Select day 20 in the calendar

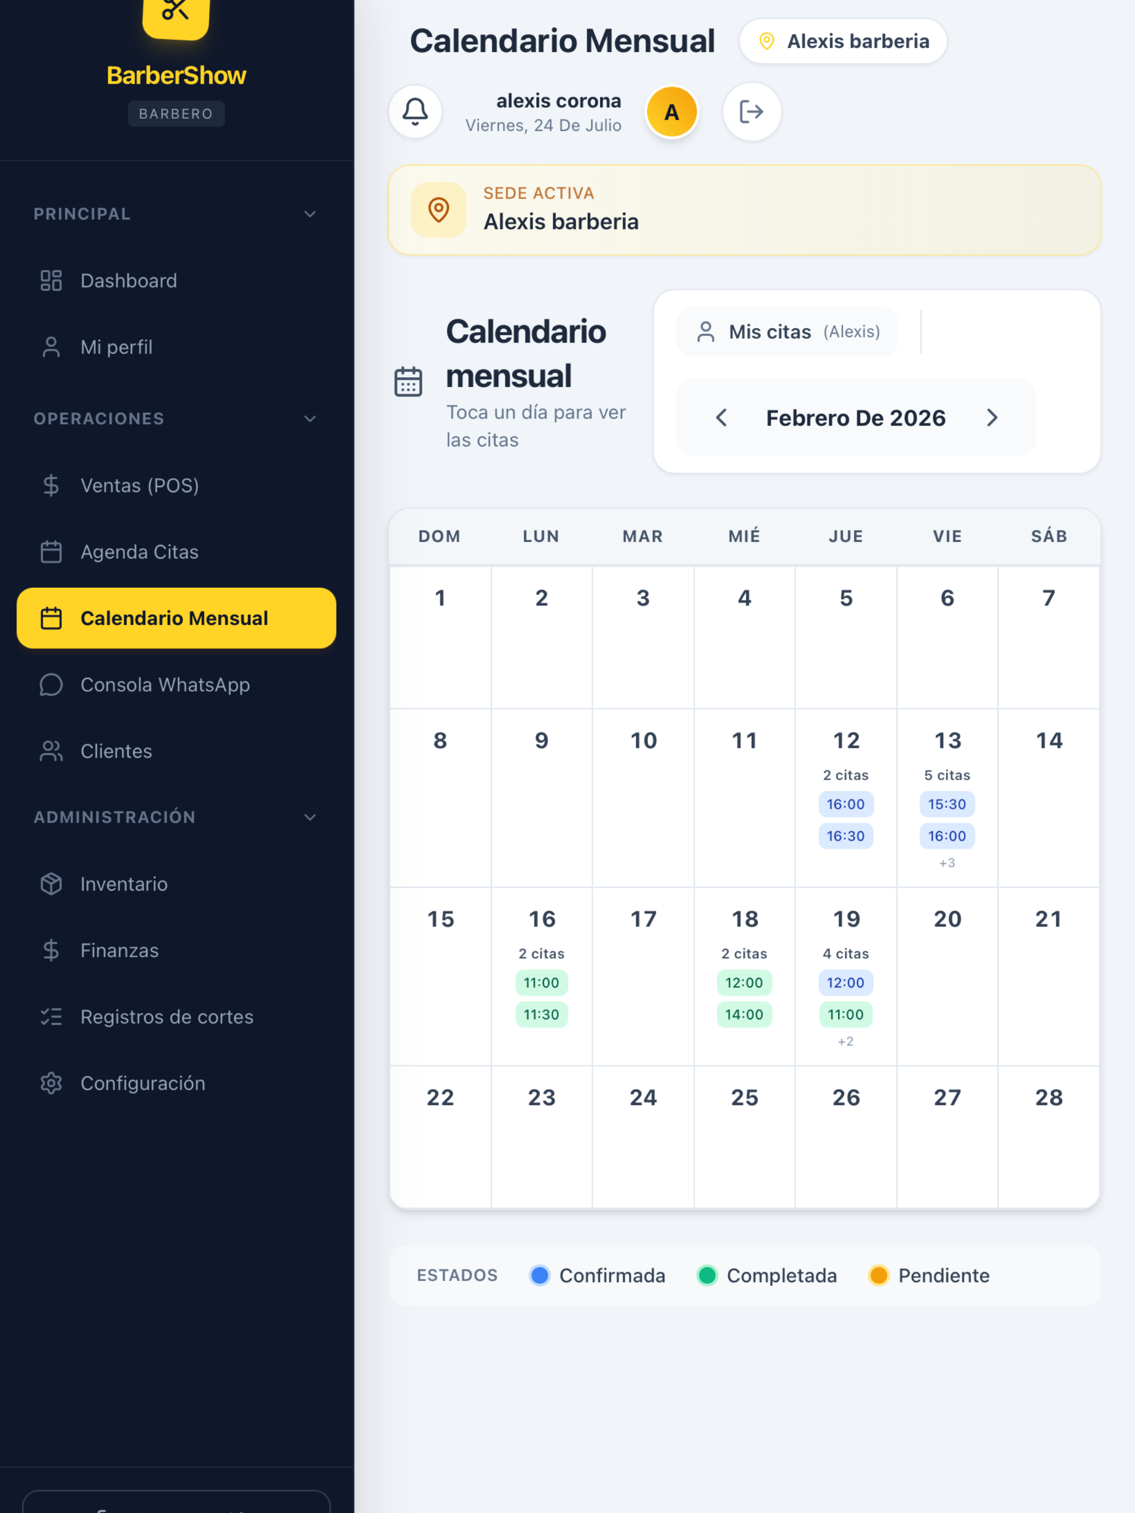click(947, 976)
